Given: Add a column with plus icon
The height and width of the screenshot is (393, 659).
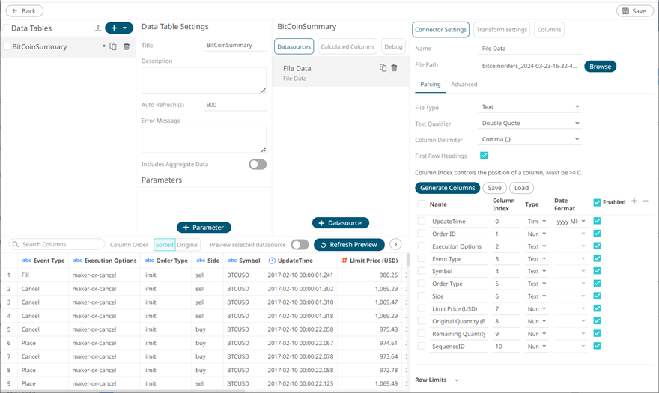Looking at the screenshot, I should point(634,201).
